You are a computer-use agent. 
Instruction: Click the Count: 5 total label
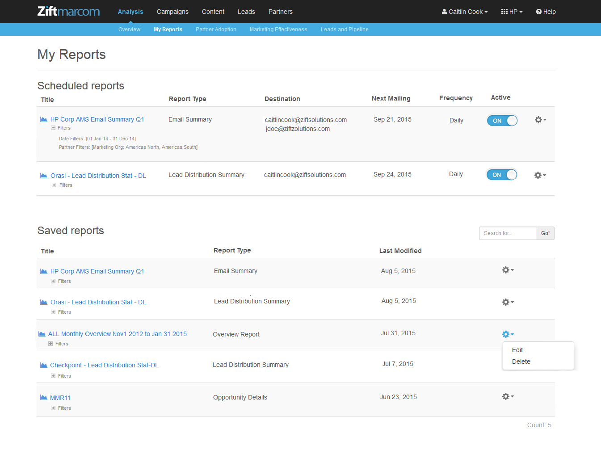(x=539, y=425)
